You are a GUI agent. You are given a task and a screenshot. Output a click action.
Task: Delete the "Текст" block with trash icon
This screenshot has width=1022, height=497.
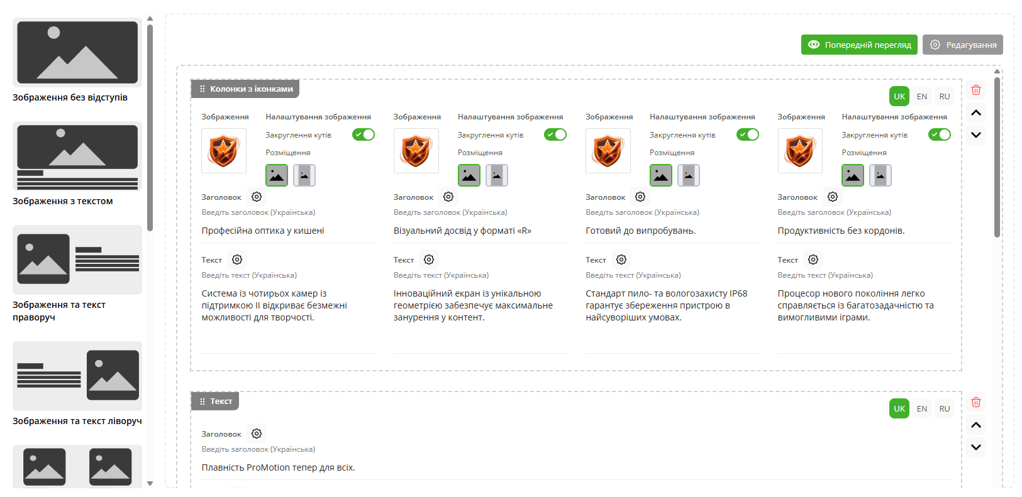[x=975, y=402]
